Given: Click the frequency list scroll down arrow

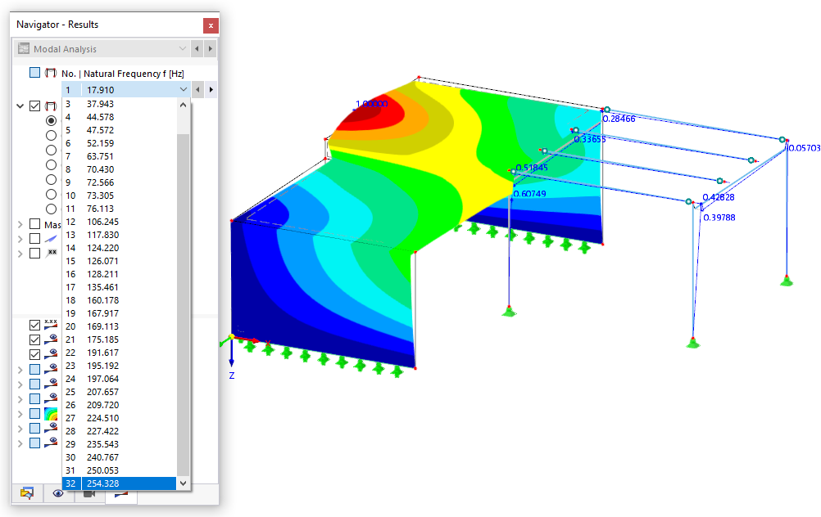Looking at the screenshot, I should click(x=184, y=483).
